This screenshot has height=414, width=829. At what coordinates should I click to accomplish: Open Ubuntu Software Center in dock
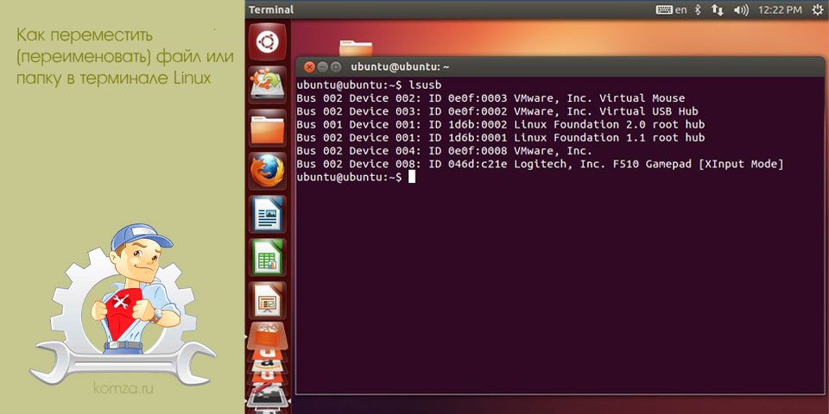tap(268, 334)
